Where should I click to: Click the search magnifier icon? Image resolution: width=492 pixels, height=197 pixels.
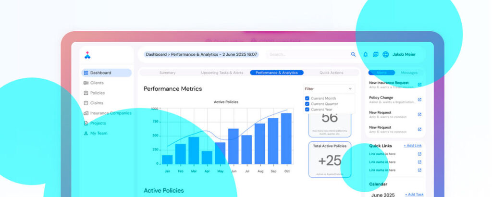click(x=353, y=54)
